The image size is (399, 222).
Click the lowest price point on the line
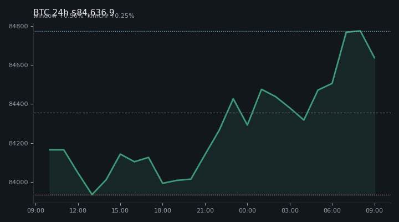(x=92, y=194)
